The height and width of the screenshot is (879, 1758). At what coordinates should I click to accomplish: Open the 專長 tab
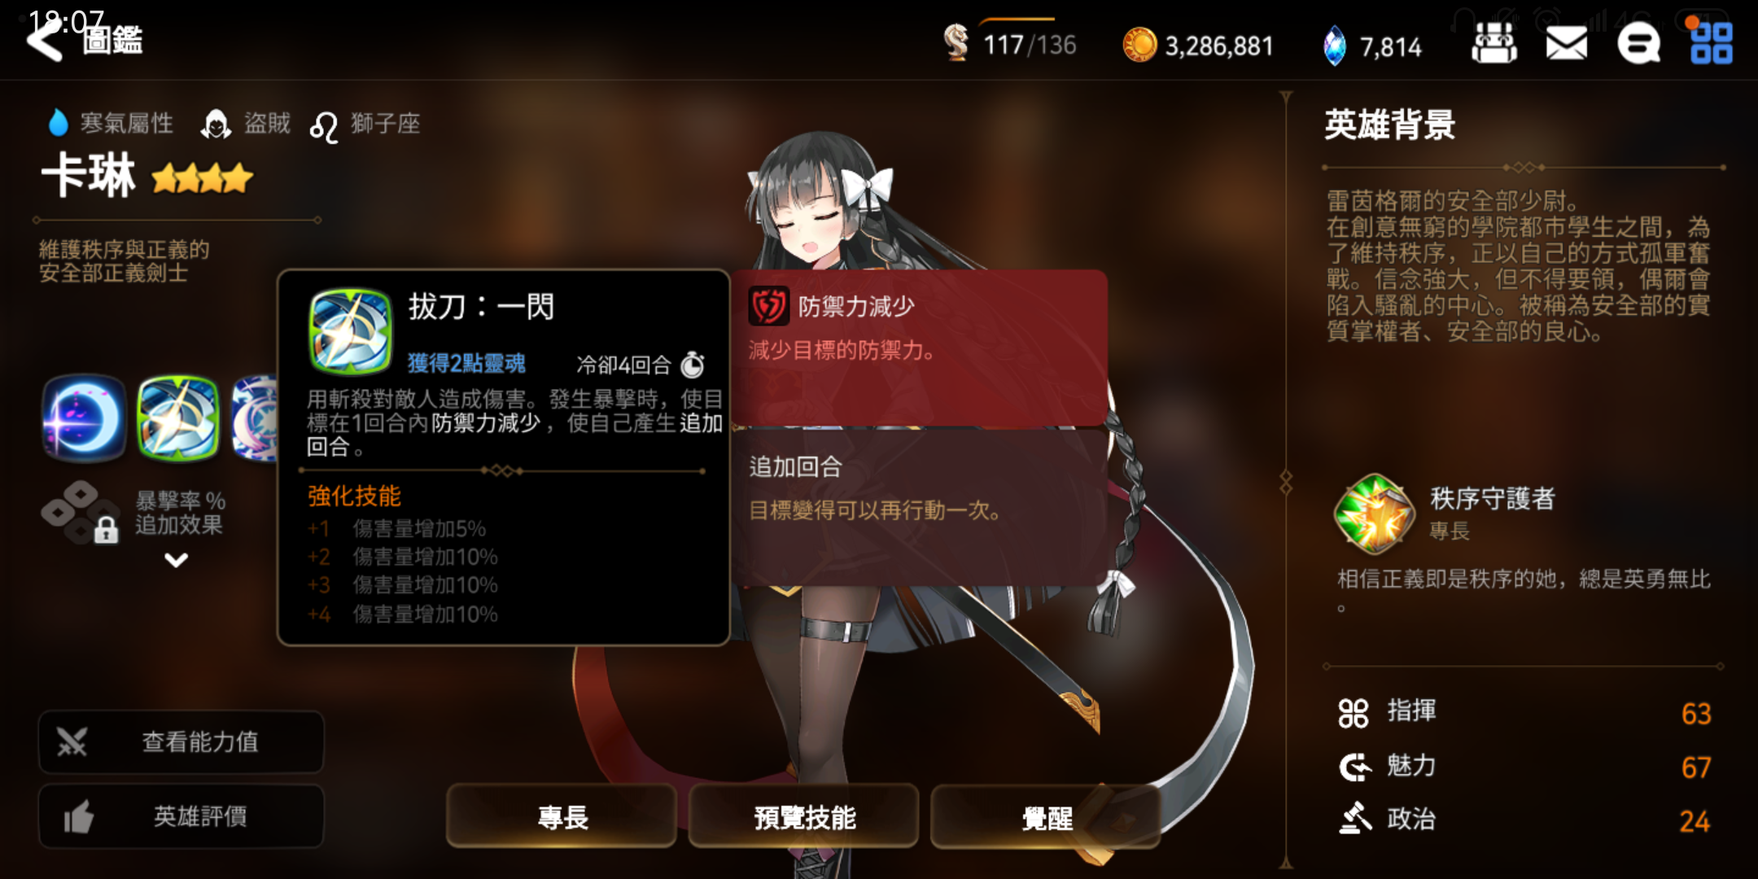tap(562, 816)
